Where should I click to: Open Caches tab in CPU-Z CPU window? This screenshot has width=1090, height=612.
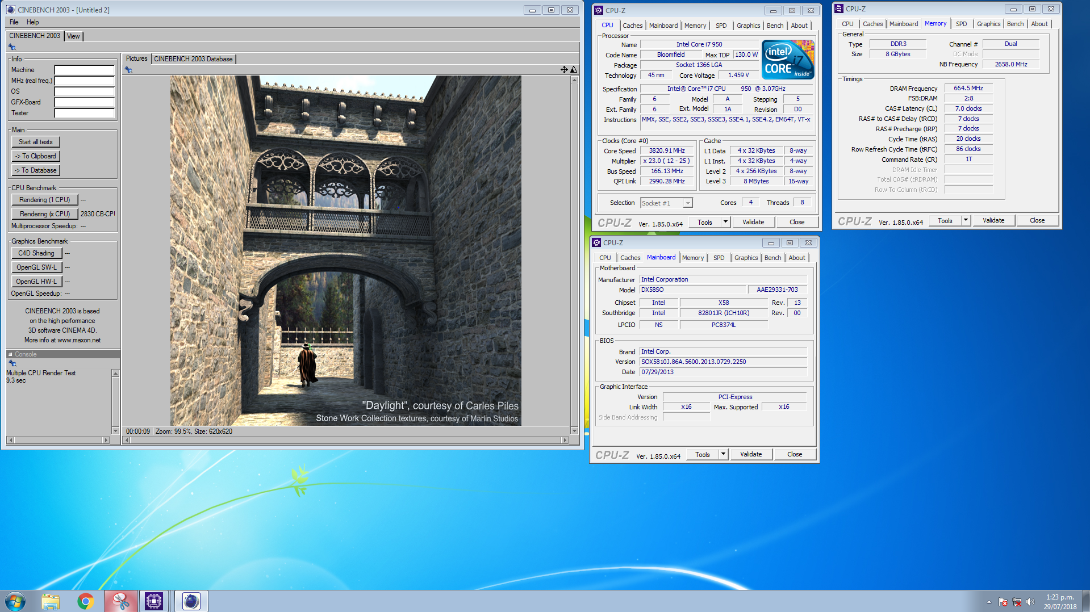[x=632, y=26]
